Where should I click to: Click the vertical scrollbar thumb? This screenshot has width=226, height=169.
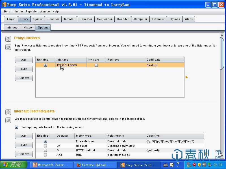pyautogui.click(x=222, y=54)
